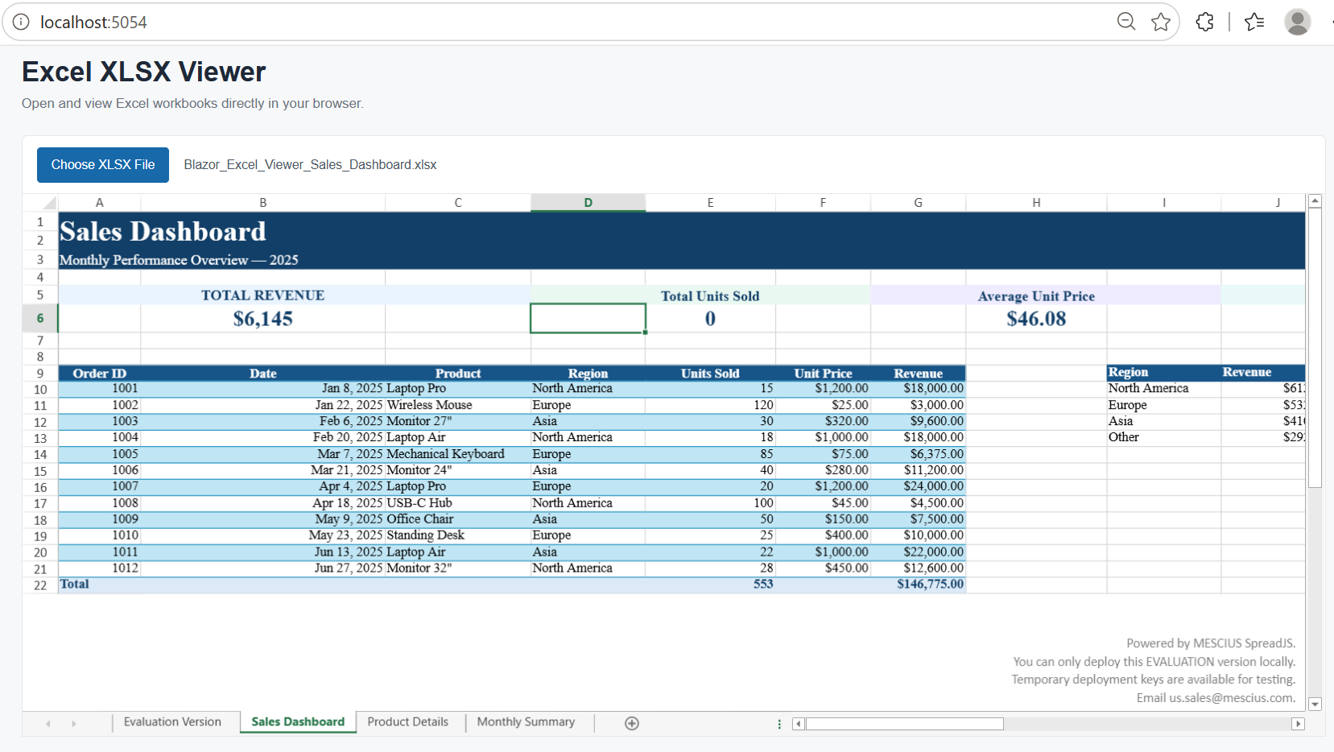
Task: Click the site information icon in address bar
Action: click(21, 22)
